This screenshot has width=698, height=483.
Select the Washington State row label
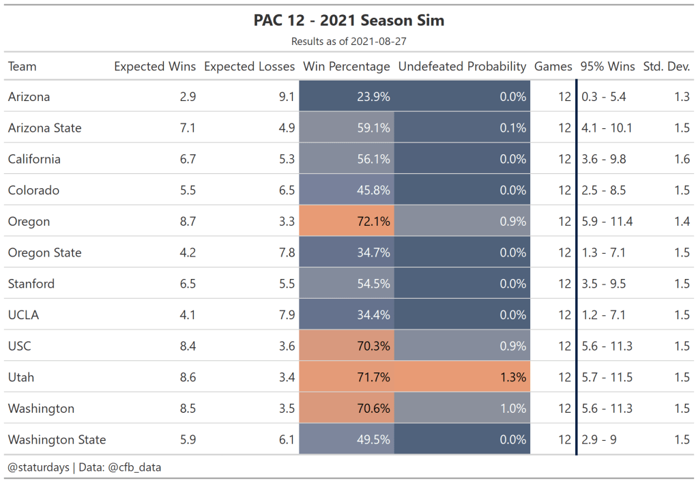point(57,440)
